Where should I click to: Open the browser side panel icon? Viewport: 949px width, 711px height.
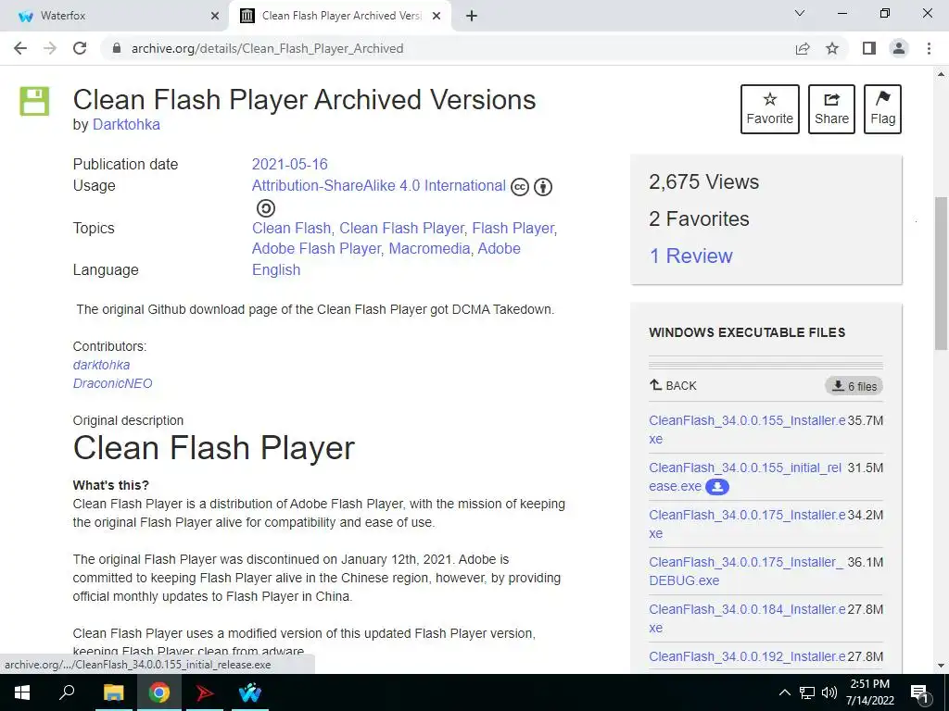[x=869, y=48]
